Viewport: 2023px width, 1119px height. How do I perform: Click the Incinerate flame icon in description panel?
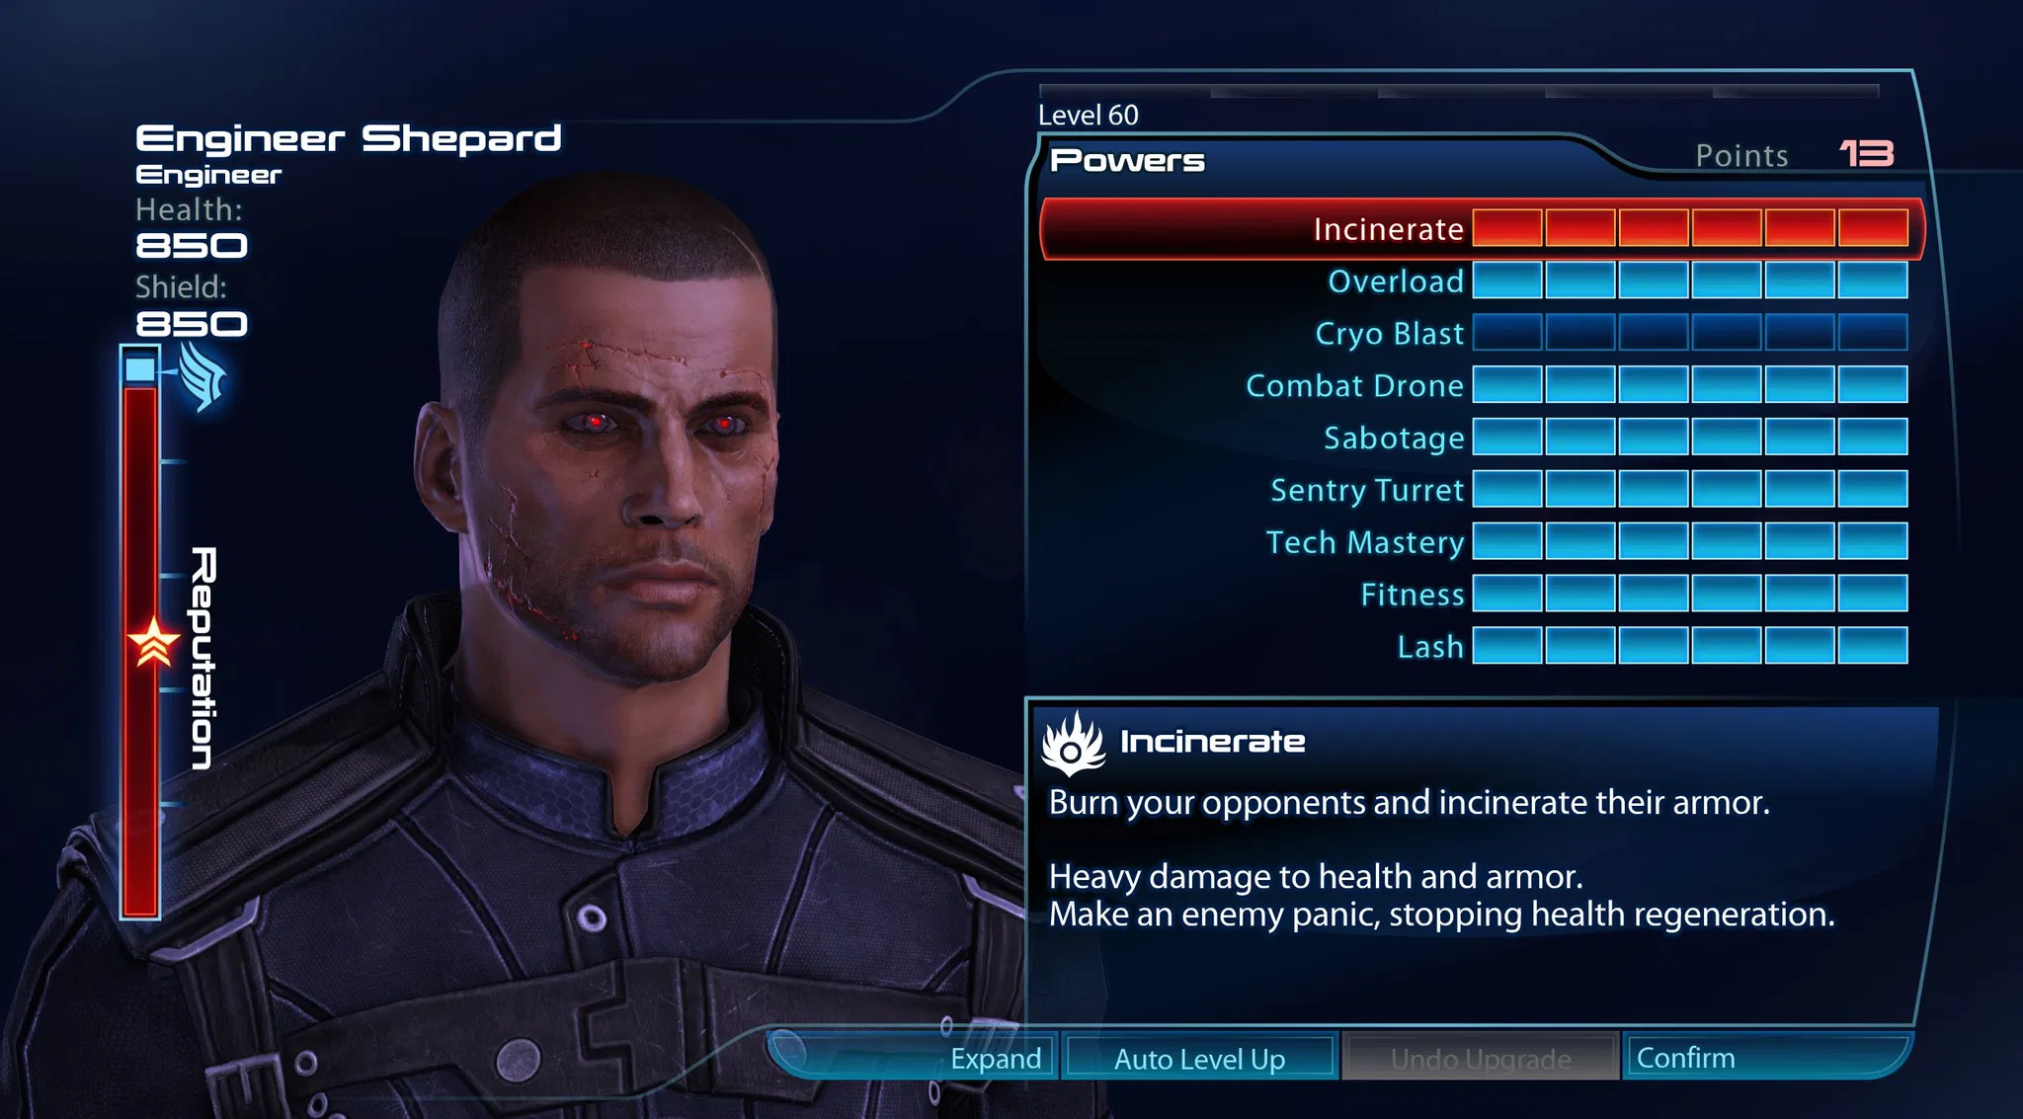[x=1073, y=744]
